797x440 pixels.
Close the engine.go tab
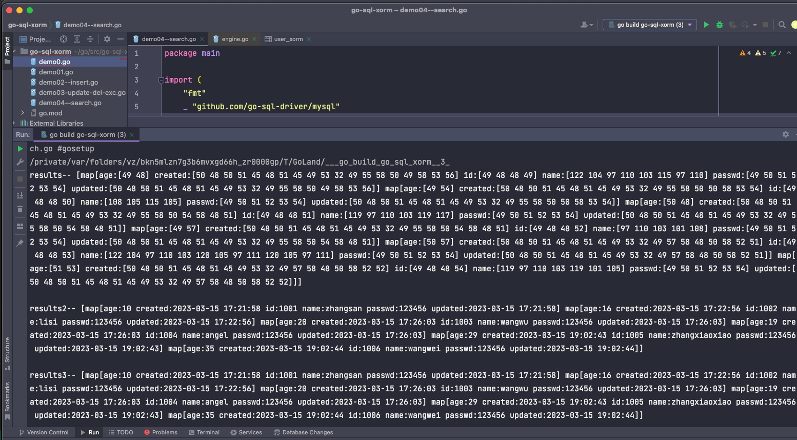click(x=254, y=39)
